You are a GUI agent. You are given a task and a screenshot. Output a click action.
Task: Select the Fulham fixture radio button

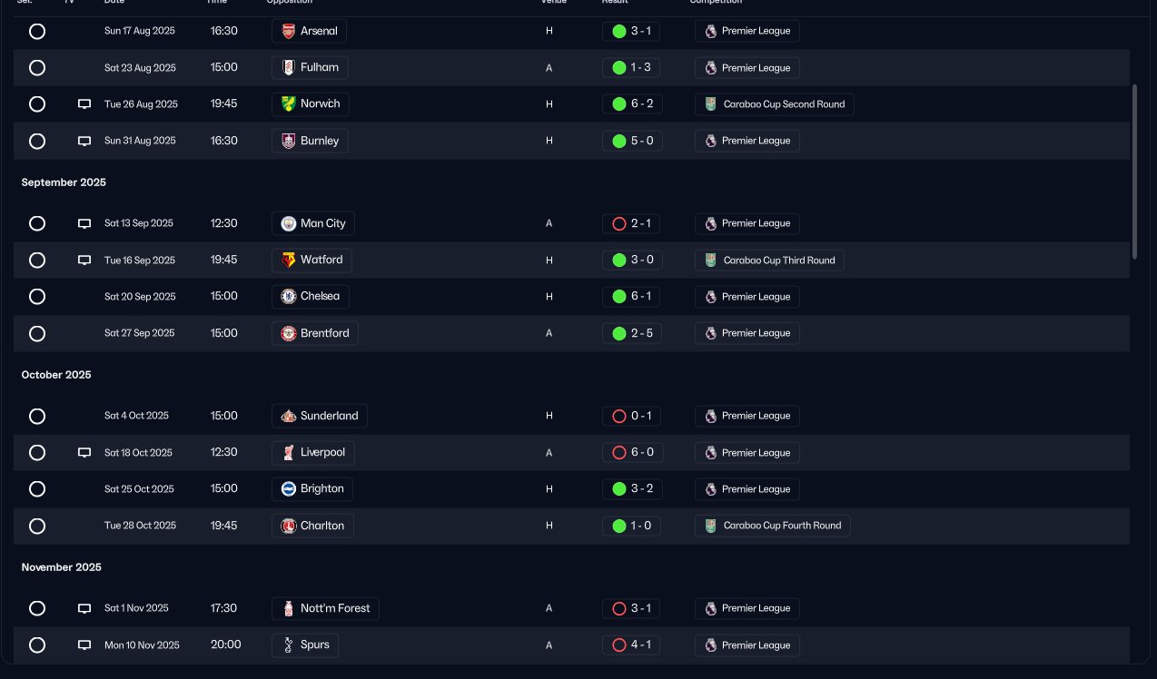[37, 68]
